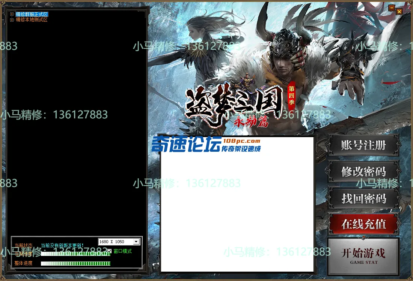Click the 账号注册 button
This screenshot has width=413, height=281.
point(363,145)
